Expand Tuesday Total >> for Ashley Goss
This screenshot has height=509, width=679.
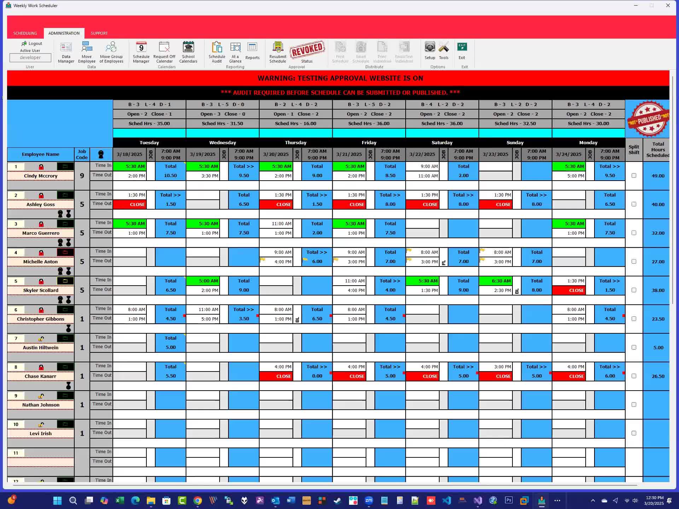pyautogui.click(x=170, y=195)
